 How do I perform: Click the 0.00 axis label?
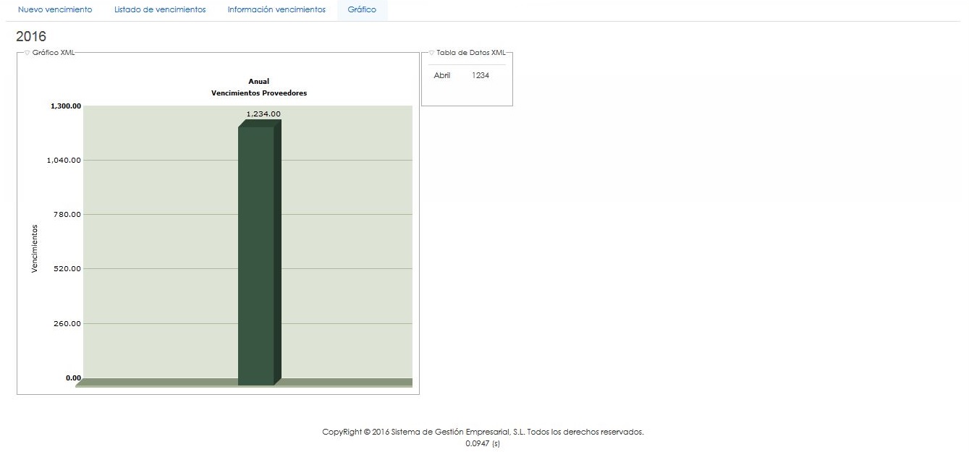[73, 378]
